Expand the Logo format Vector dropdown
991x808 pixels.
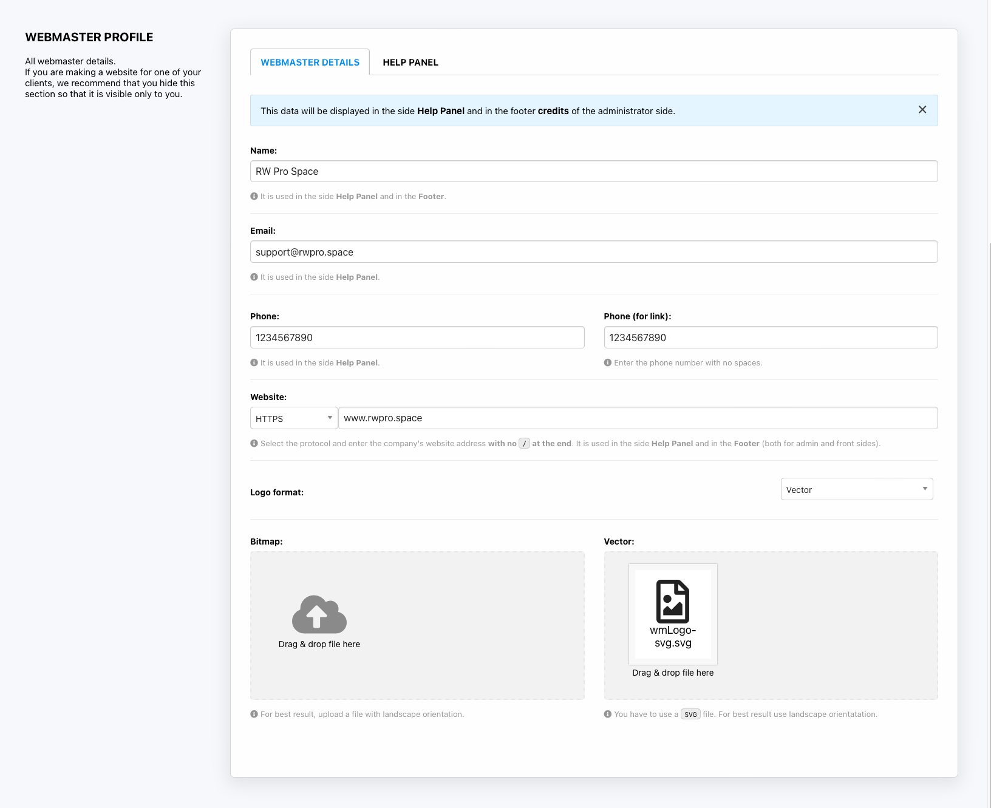coord(856,489)
